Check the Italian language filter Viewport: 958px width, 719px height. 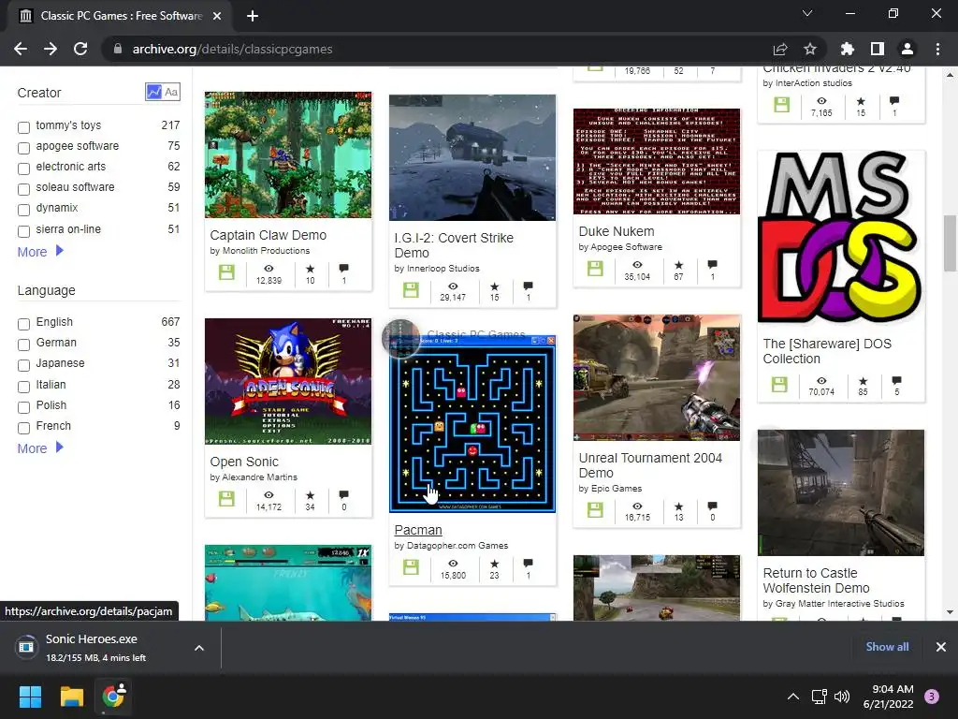click(x=23, y=387)
